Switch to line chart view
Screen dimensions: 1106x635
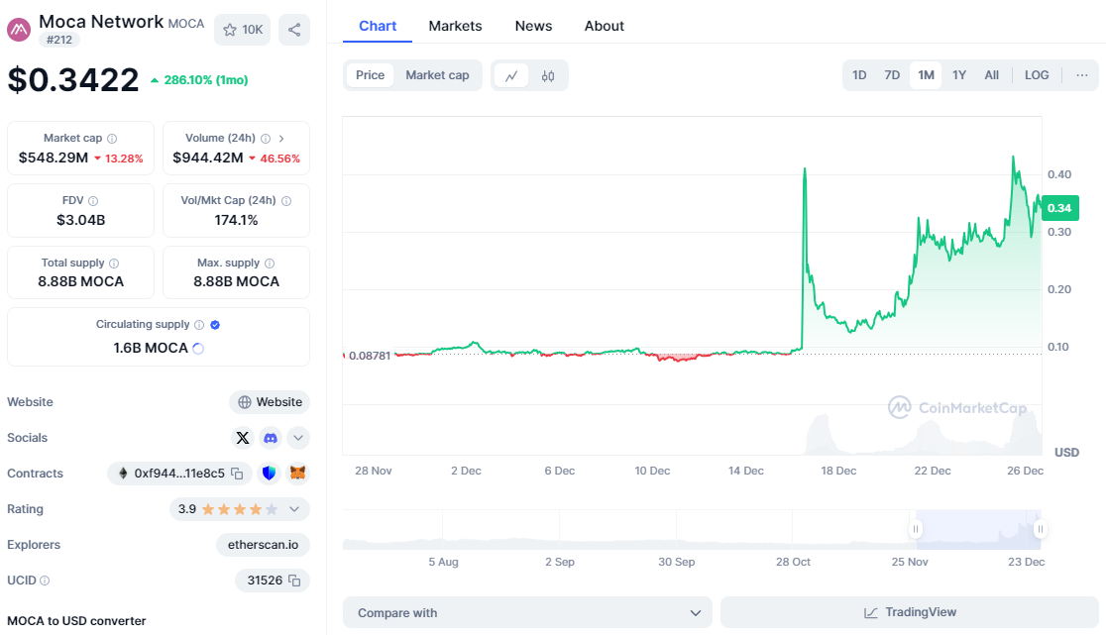tap(511, 75)
